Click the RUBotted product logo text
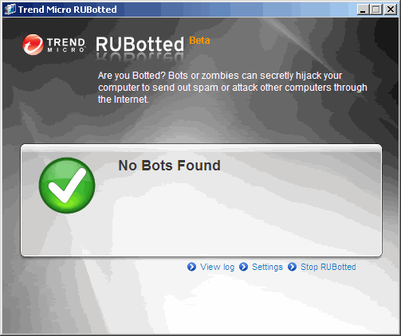Image resolution: width=401 pixels, height=336 pixels. (x=140, y=44)
